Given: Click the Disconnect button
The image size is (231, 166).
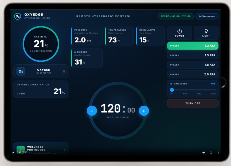Looking at the screenshot, I should click(x=207, y=16).
